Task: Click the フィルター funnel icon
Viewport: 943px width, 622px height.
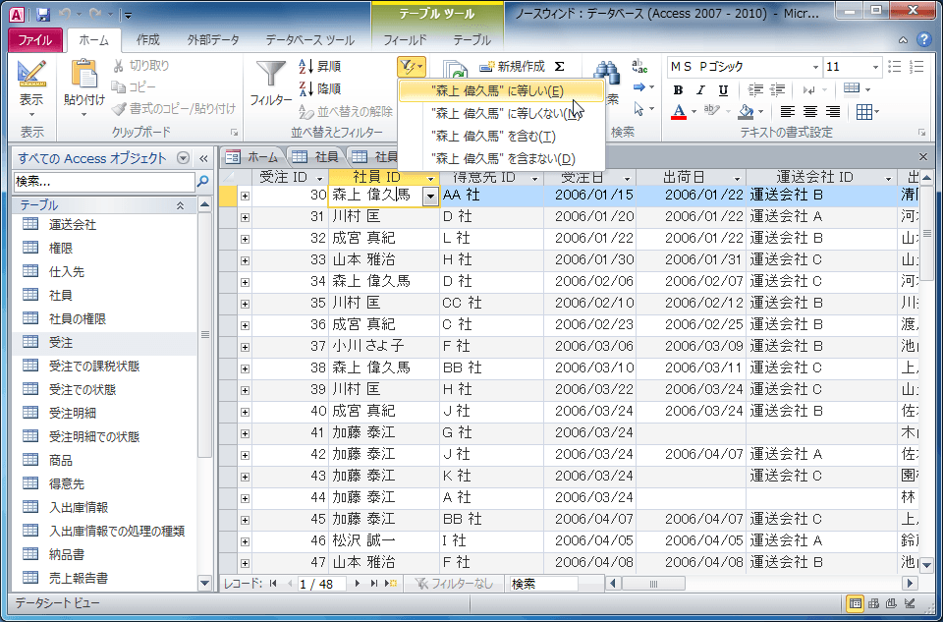Action: (x=271, y=76)
